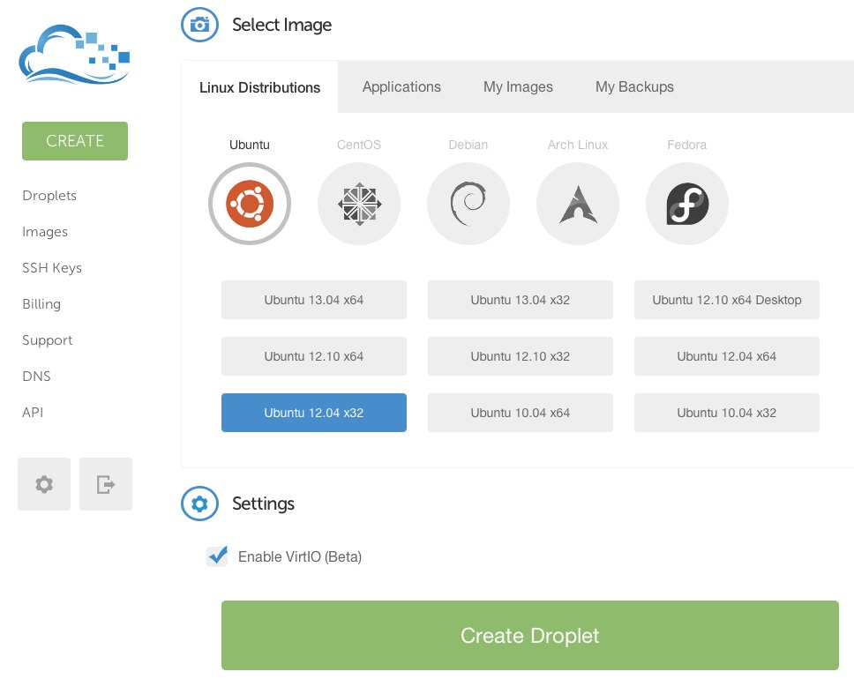Image resolution: width=854 pixels, height=679 pixels.
Task: Select Ubuntu 12.10 x64 image
Action: 314,356
